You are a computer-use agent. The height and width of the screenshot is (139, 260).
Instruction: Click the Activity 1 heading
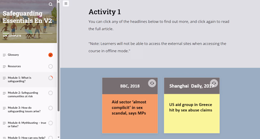[105, 12]
